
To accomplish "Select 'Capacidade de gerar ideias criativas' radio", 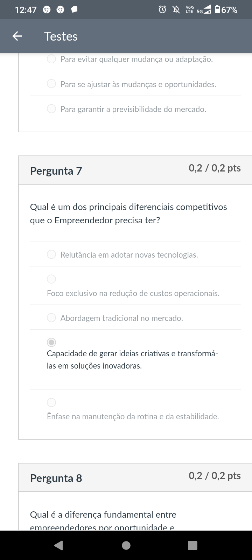I will (x=51, y=342).
